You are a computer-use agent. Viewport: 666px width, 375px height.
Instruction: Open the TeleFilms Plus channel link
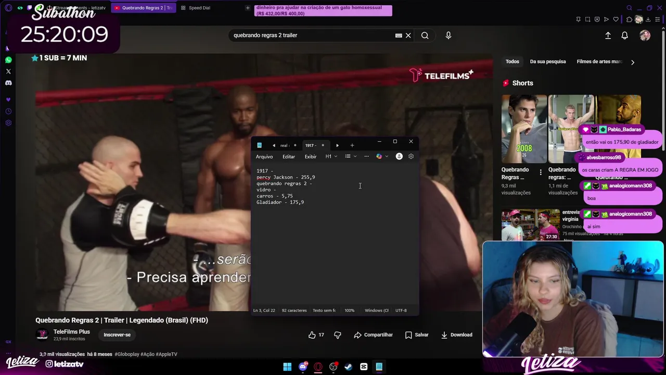point(72,332)
